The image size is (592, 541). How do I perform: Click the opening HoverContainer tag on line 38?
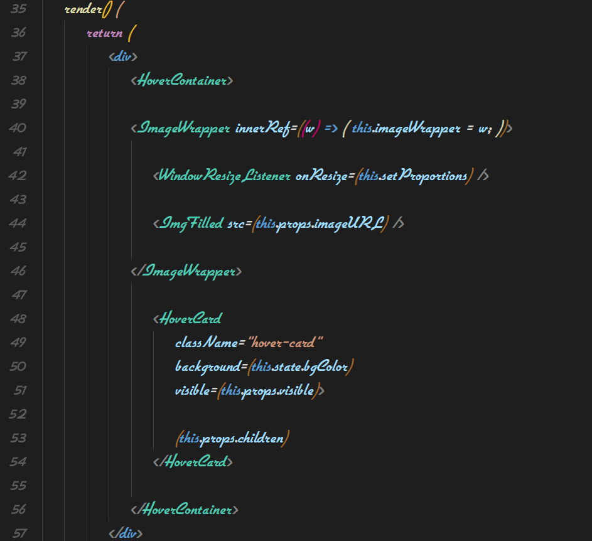pos(183,80)
